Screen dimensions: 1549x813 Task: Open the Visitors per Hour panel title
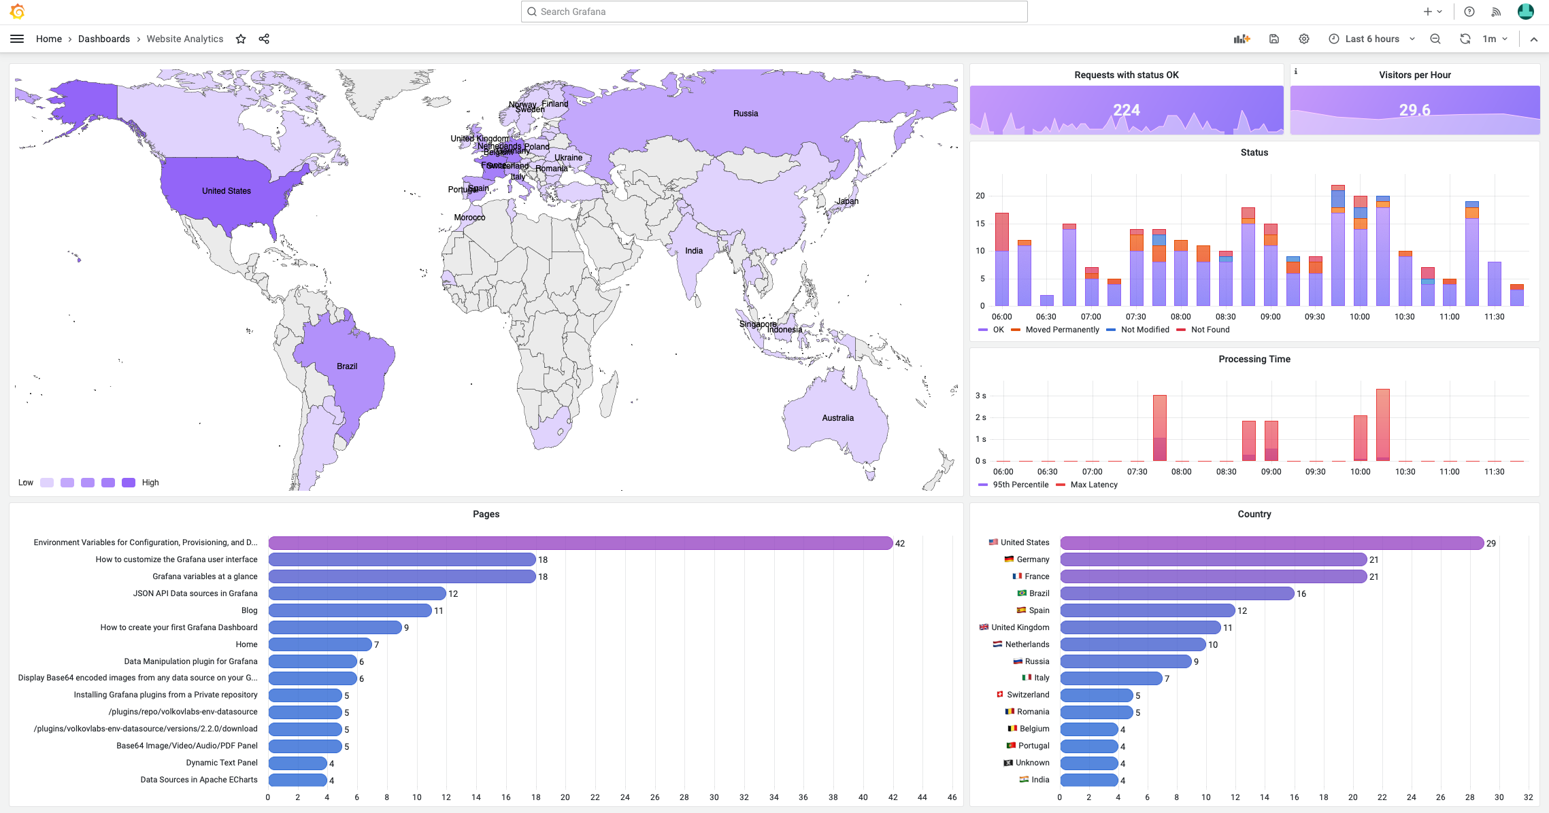click(x=1415, y=75)
